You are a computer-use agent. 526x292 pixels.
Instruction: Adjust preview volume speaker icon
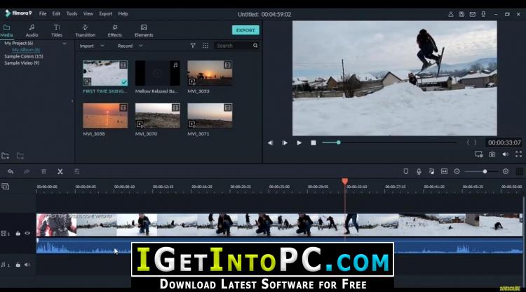(505, 154)
